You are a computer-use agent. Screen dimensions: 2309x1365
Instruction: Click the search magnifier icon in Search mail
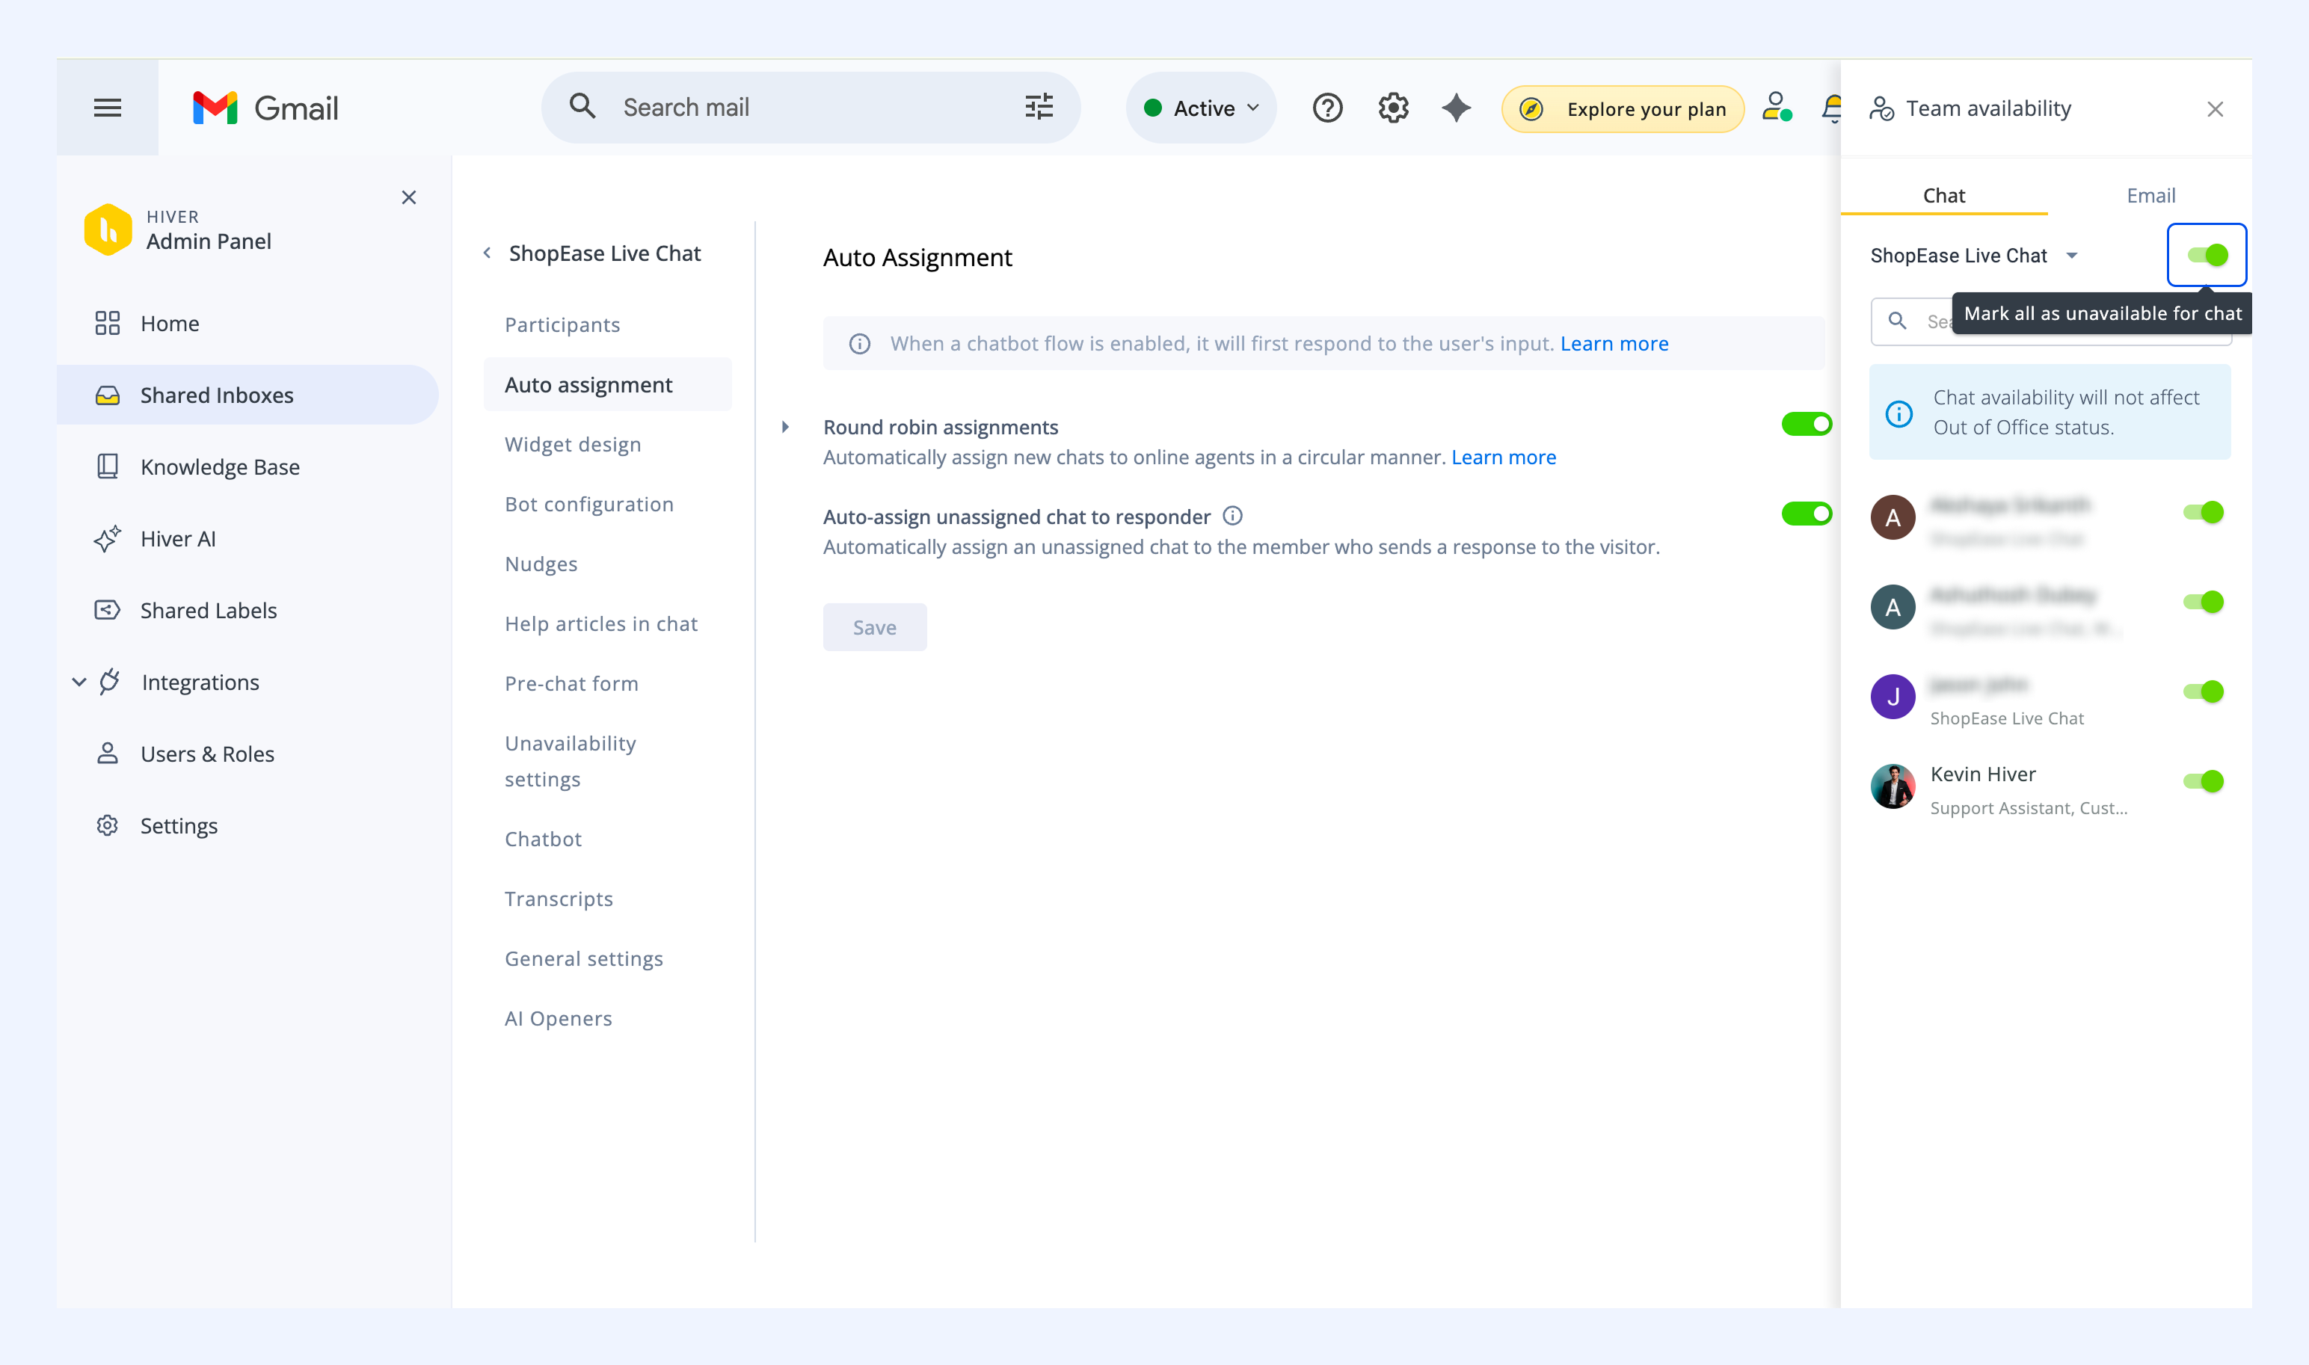click(582, 107)
